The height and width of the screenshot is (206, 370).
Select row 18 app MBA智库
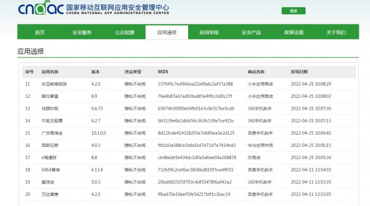point(51,170)
